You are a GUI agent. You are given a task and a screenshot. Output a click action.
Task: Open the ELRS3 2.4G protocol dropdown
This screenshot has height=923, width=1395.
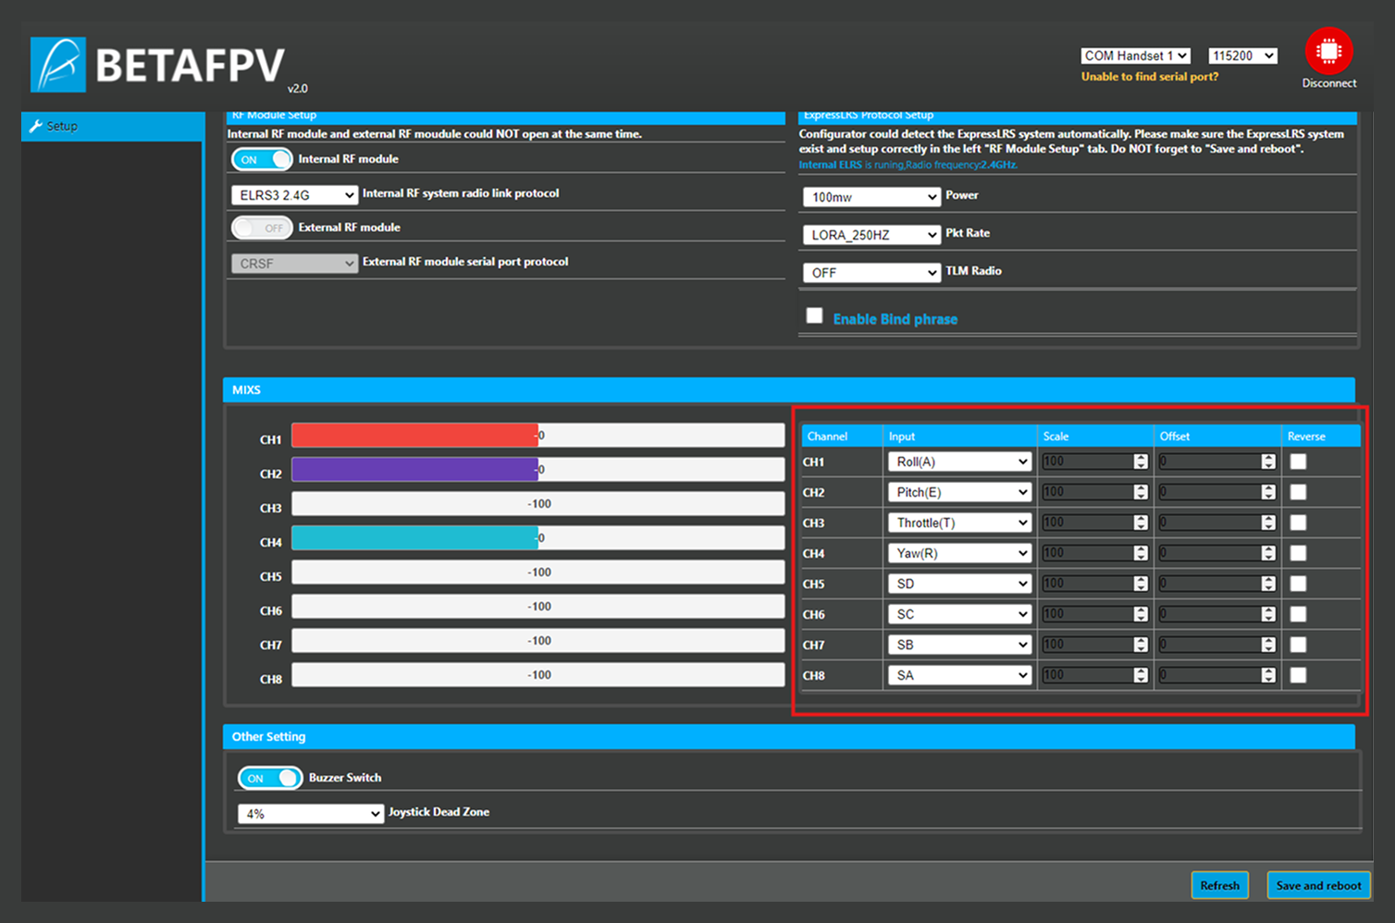coord(294,195)
